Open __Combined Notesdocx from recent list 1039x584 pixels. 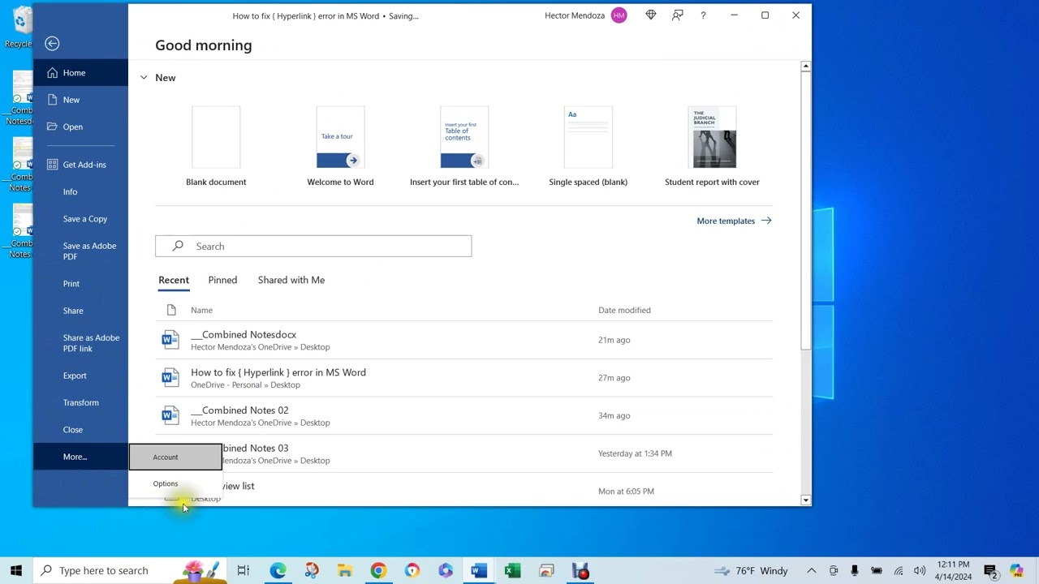pos(464,340)
